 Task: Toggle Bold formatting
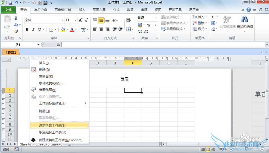(27, 30)
